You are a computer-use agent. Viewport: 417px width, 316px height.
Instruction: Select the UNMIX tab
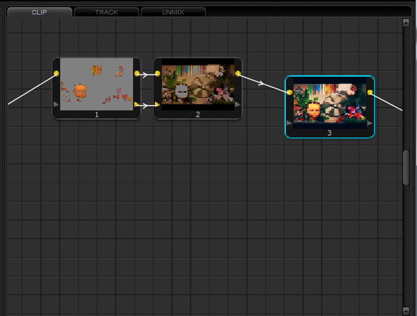pyautogui.click(x=173, y=13)
